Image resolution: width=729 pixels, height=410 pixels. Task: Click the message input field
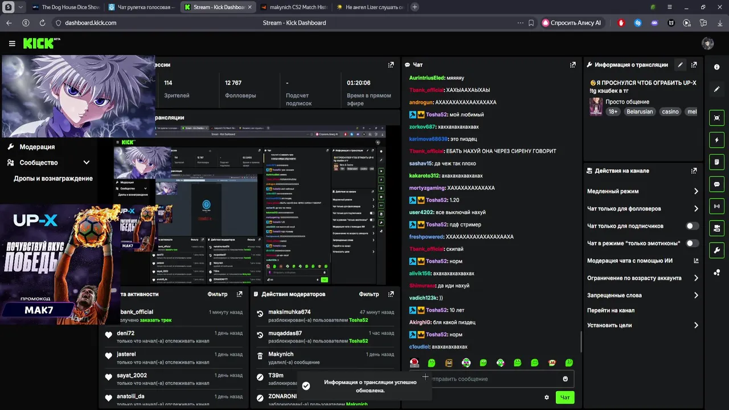(493, 379)
